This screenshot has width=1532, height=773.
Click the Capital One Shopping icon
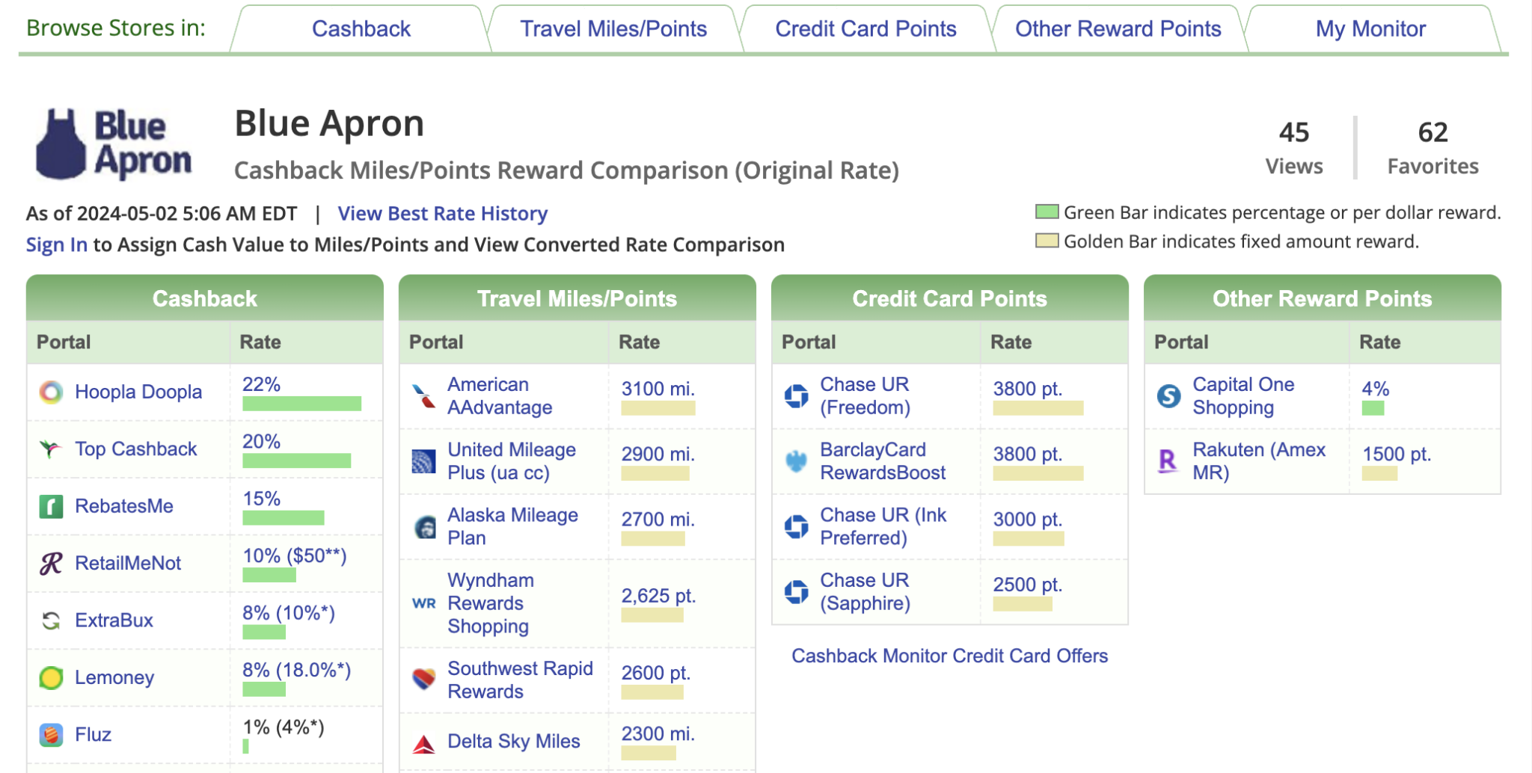pos(1168,395)
